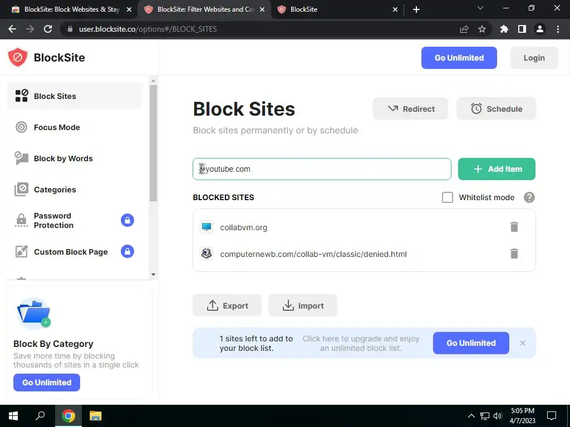This screenshot has height=427, width=570.
Task: Click the sidebar scroll-down arrow
Action: pyautogui.click(x=153, y=275)
